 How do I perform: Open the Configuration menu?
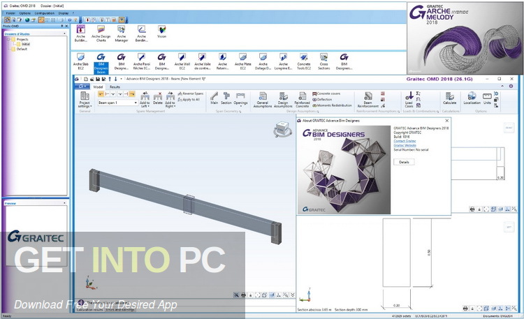pos(45,13)
